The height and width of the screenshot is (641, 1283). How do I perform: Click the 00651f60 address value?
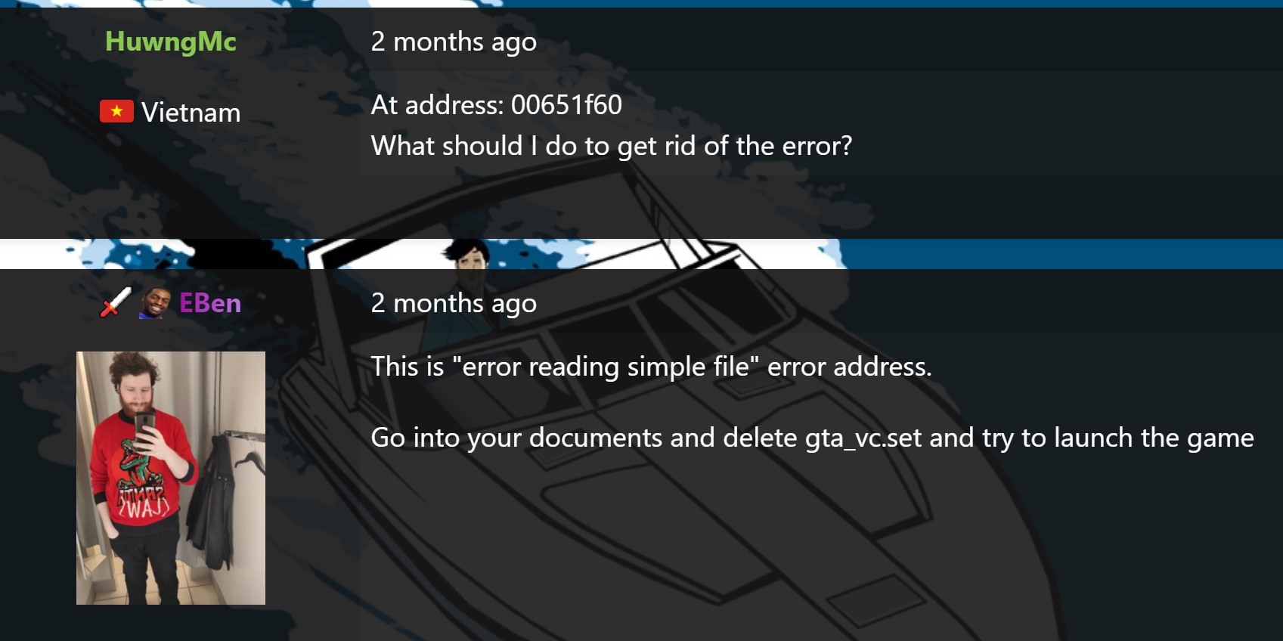tap(566, 105)
